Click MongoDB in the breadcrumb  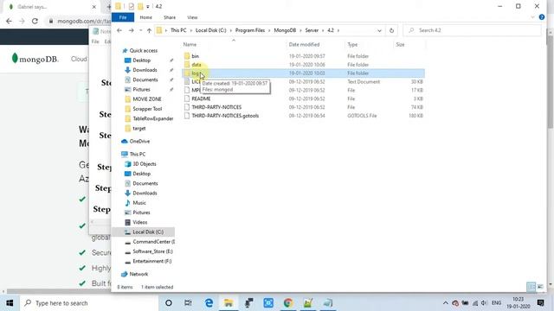[x=285, y=30]
